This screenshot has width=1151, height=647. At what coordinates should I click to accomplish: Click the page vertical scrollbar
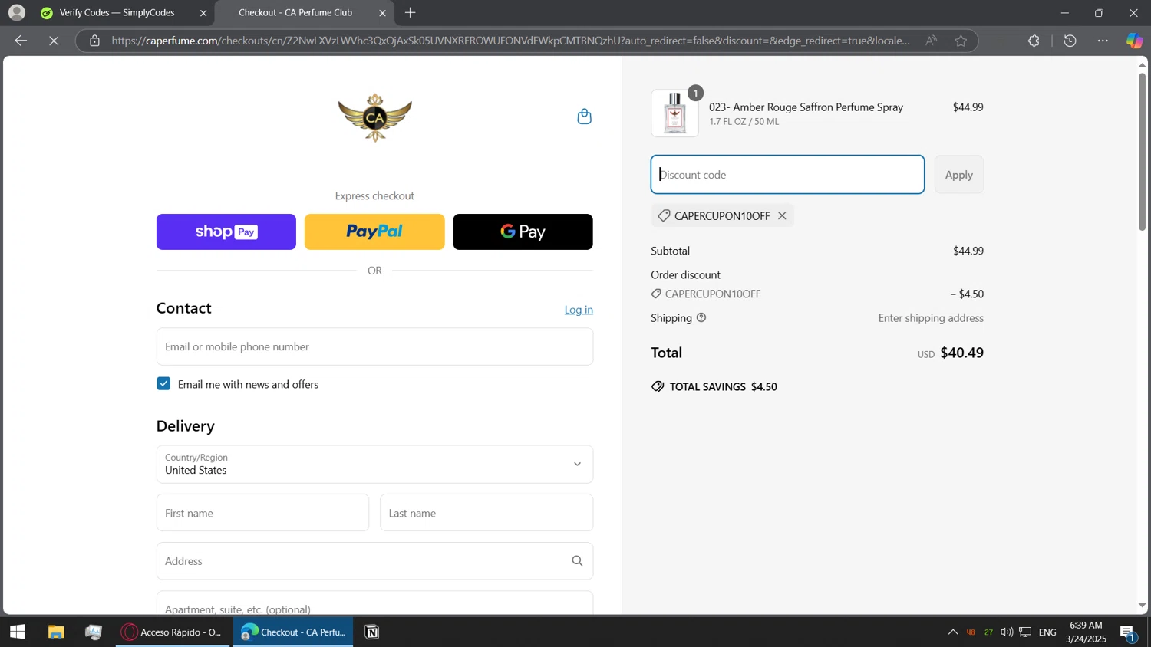(x=1142, y=152)
